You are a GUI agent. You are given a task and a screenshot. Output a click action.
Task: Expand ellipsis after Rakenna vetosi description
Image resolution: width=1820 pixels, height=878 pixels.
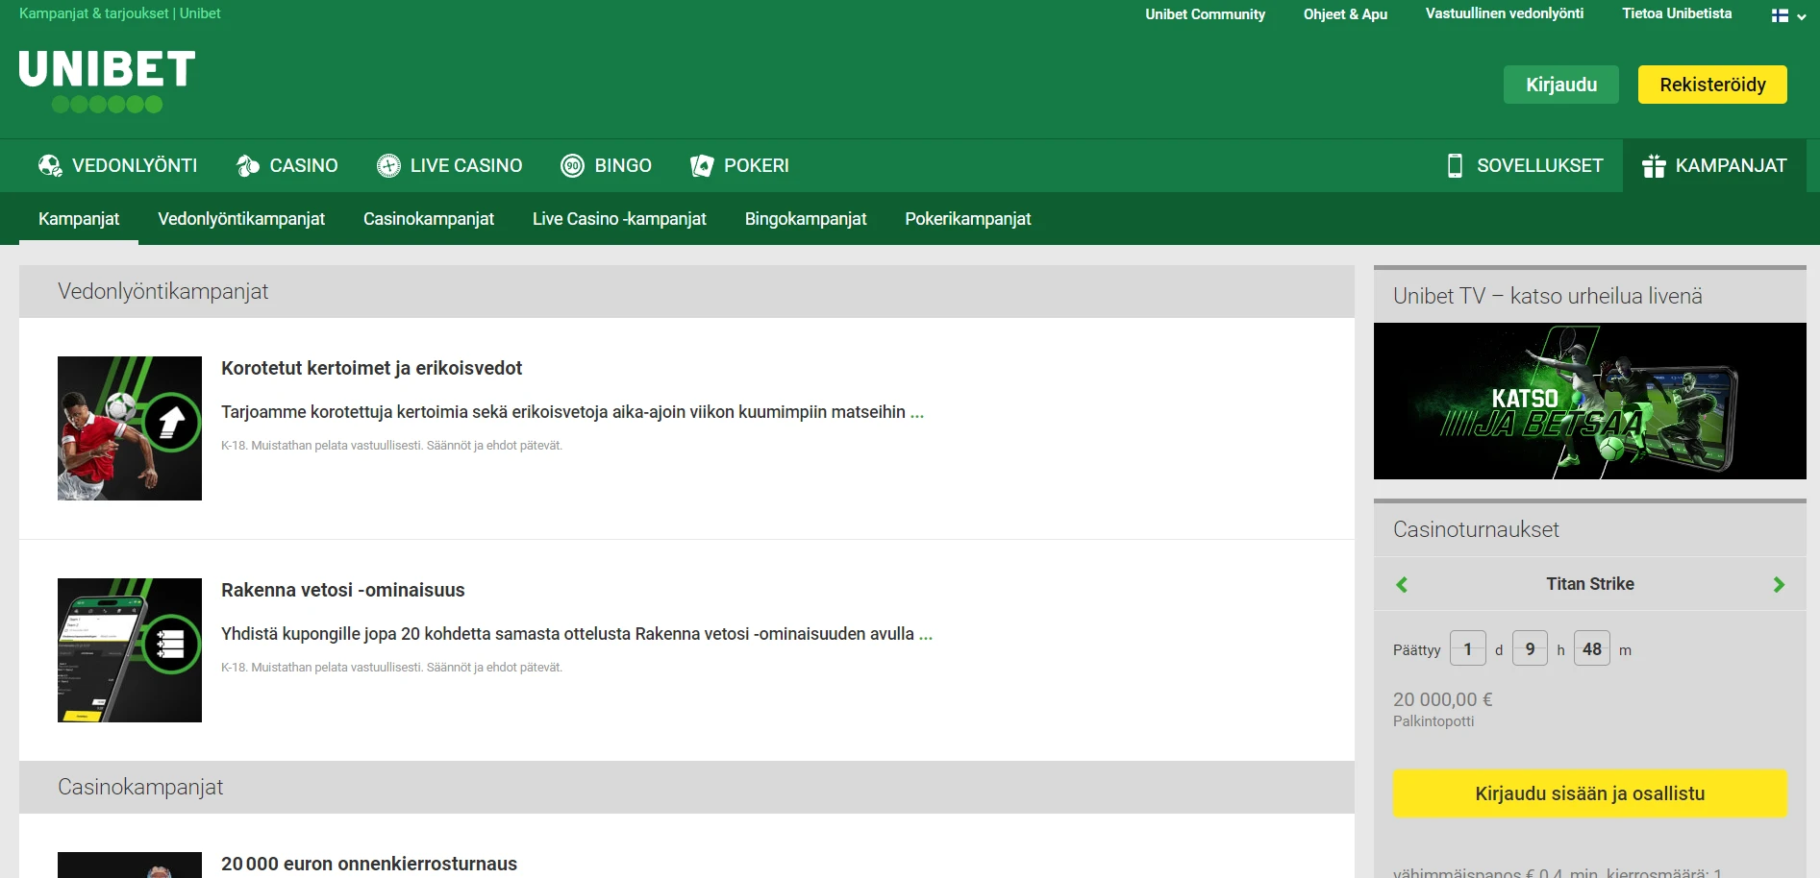point(926,635)
